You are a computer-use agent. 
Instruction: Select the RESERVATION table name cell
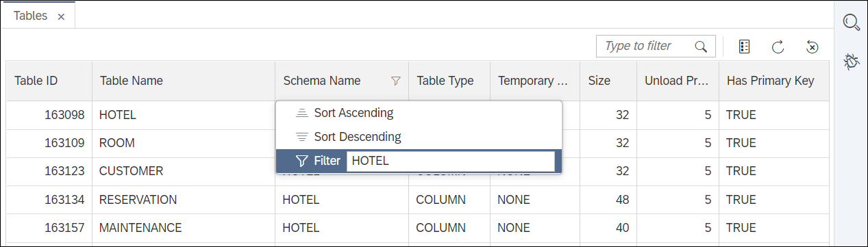(x=184, y=200)
